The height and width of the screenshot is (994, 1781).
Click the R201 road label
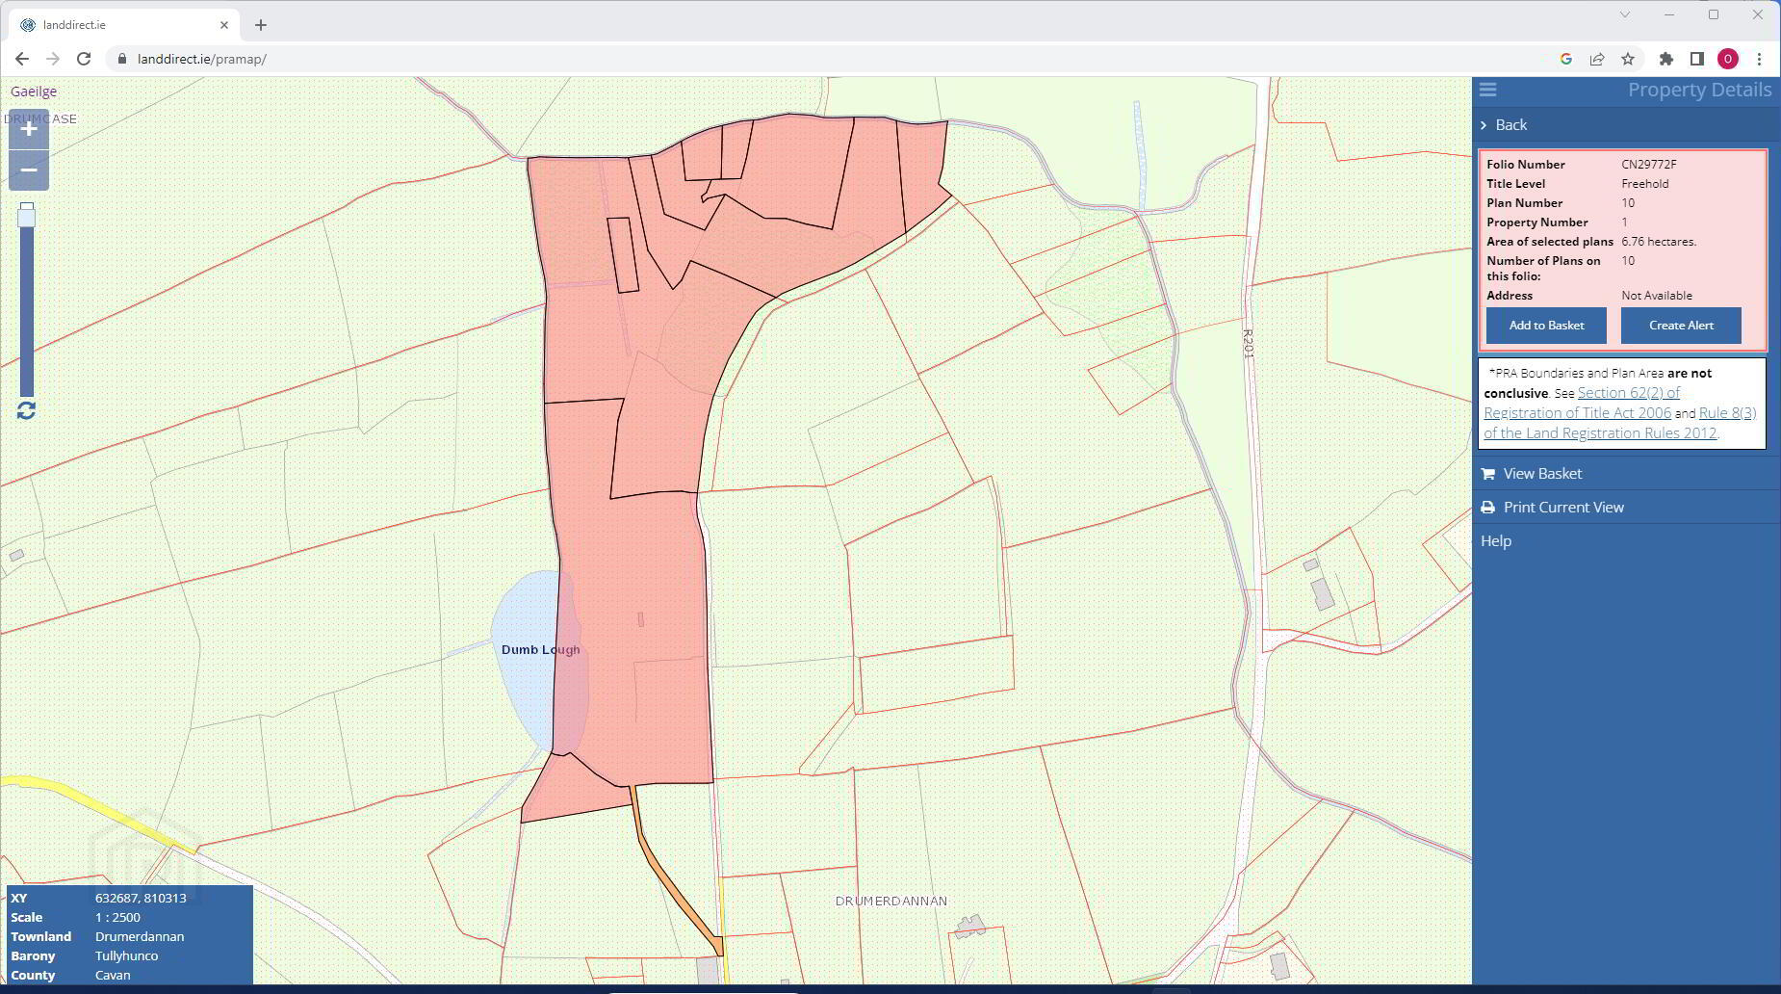tap(1248, 344)
